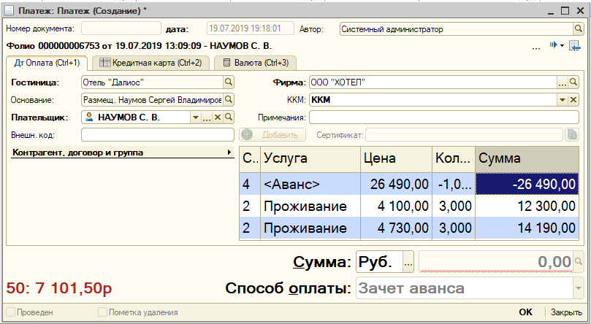The image size is (591, 324).
Task: Clear the Плательщик field with X icon
Action: coord(218,117)
